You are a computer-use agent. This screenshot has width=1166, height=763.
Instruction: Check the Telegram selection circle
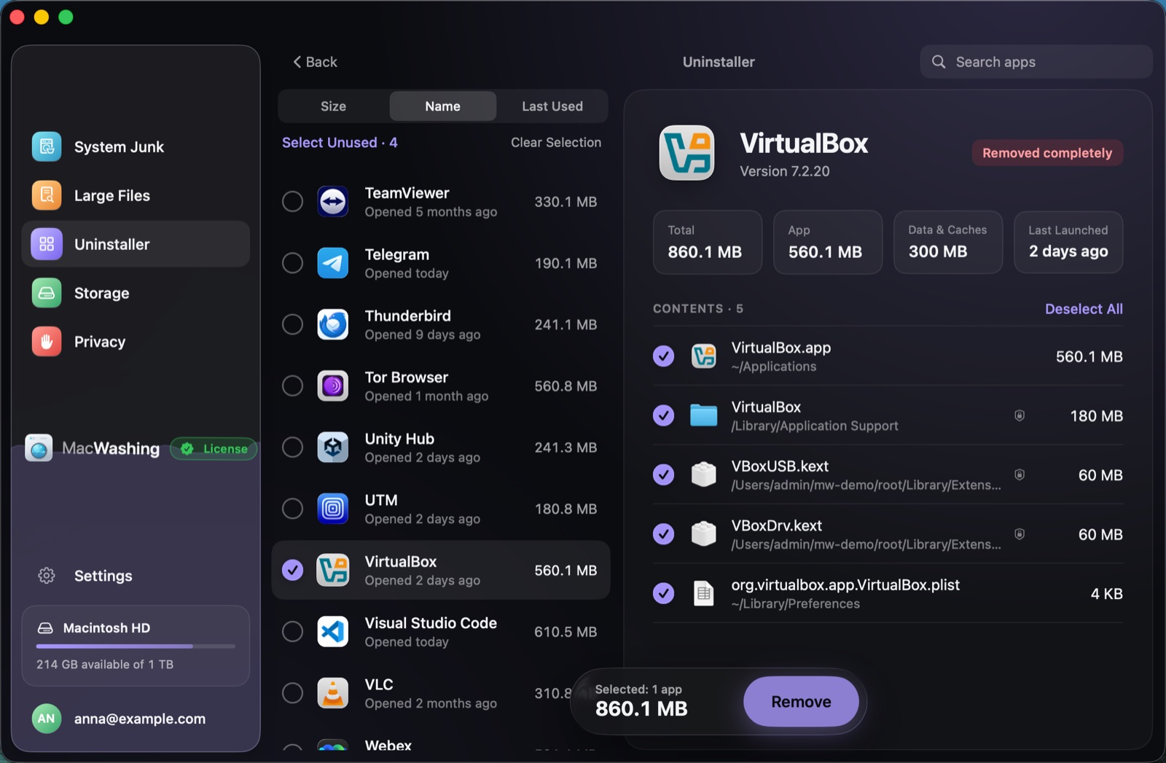(x=292, y=262)
